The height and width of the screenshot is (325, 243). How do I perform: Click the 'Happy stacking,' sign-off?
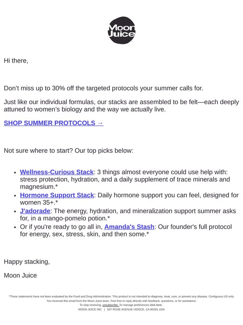tap(27, 262)
